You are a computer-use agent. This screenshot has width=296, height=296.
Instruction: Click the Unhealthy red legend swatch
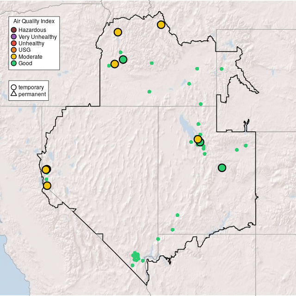click(14, 43)
